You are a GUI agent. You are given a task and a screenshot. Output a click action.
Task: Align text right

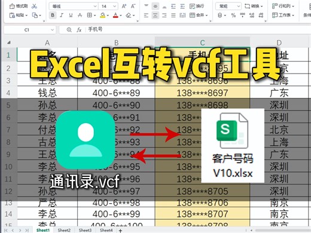coord(164,15)
